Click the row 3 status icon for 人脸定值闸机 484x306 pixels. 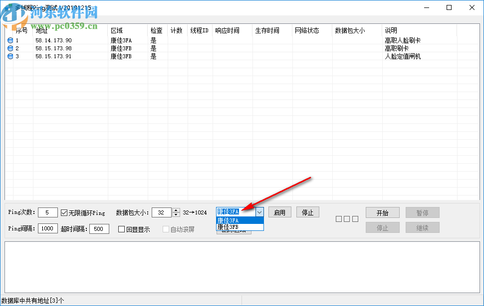click(x=10, y=56)
